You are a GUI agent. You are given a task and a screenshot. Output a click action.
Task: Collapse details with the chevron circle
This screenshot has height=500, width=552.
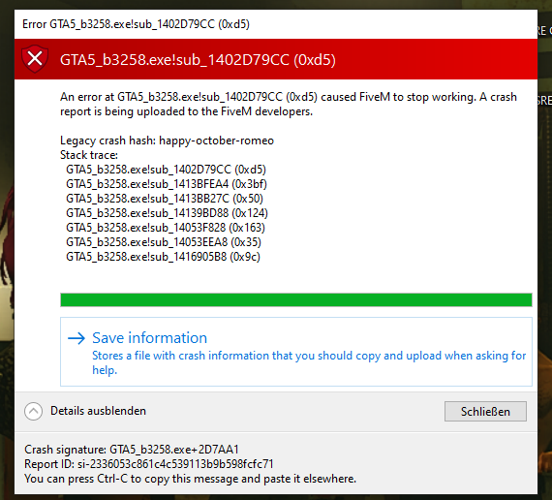pyautogui.click(x=34, y=411)
